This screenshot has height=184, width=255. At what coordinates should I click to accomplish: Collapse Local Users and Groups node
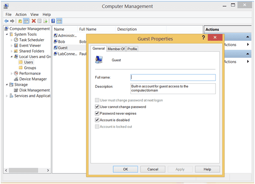pyautogui.click(x=11, y=57)
